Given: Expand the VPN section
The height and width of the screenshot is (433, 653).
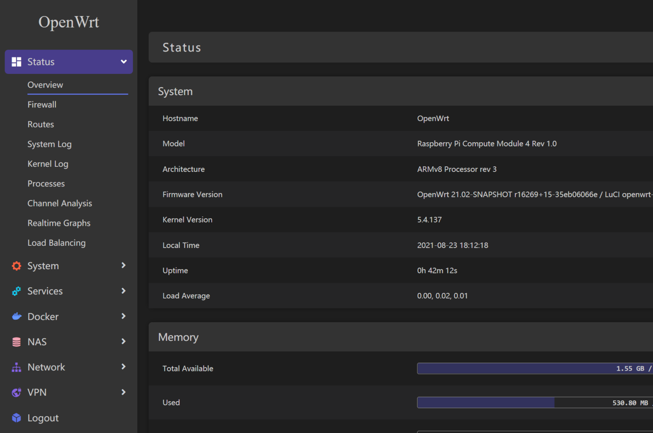Looking at the screenshot, I should 123,392.
